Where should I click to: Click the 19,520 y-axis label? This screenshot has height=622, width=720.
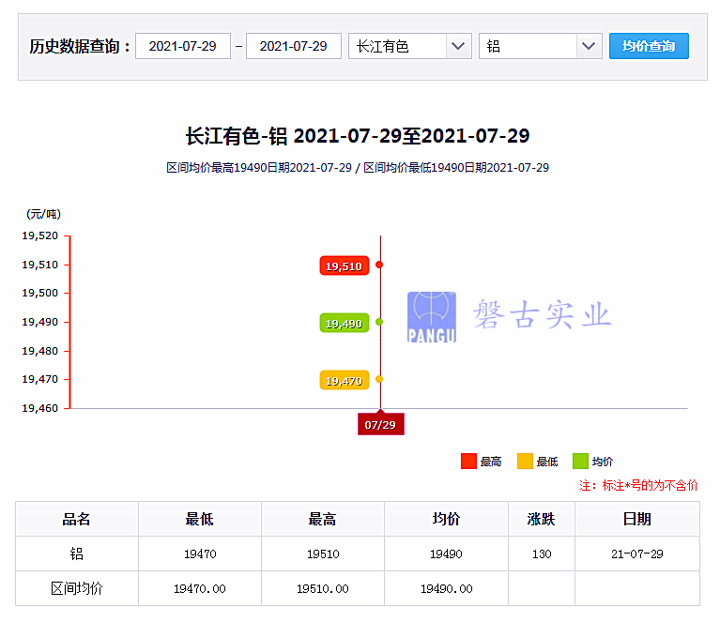tap(40, 235)
